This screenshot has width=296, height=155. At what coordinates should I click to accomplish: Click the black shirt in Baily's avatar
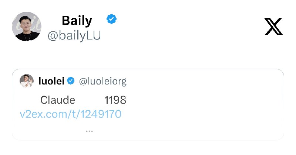tap(27, 37)
